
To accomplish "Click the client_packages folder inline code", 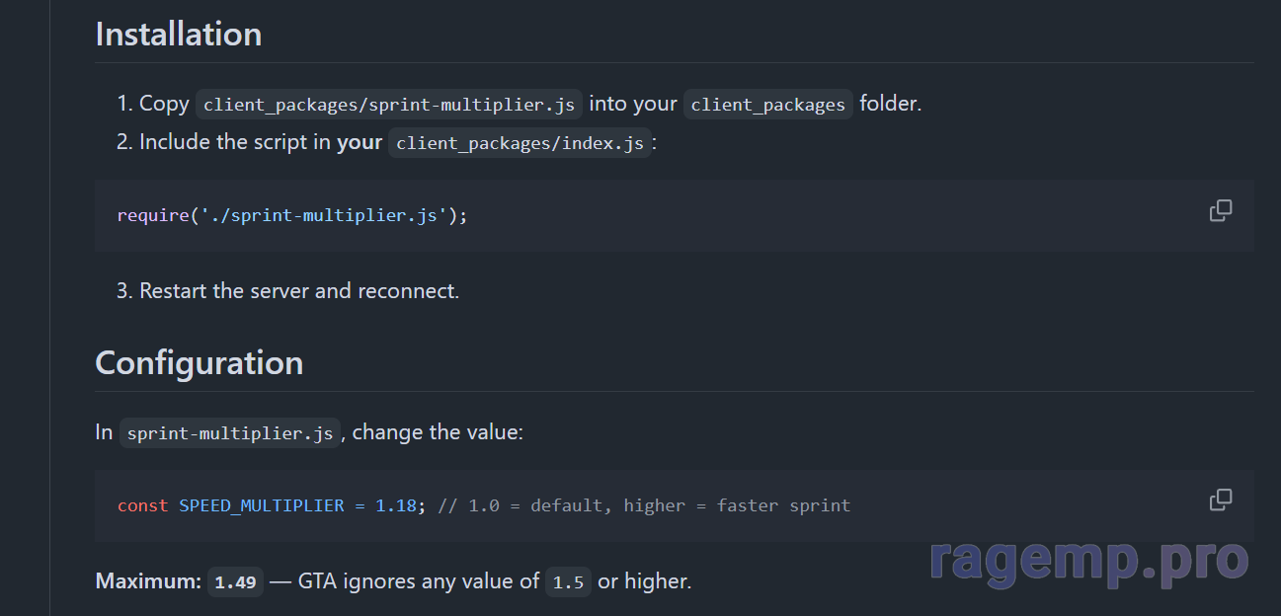I will [767, 105].
